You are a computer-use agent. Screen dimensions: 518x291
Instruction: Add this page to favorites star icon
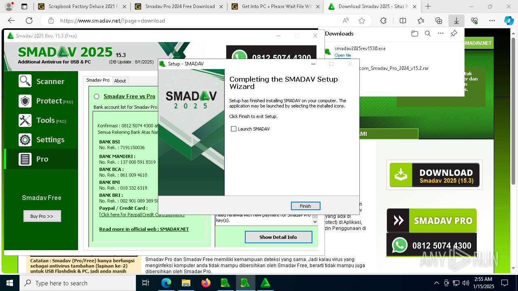click(x=362, y=21)
